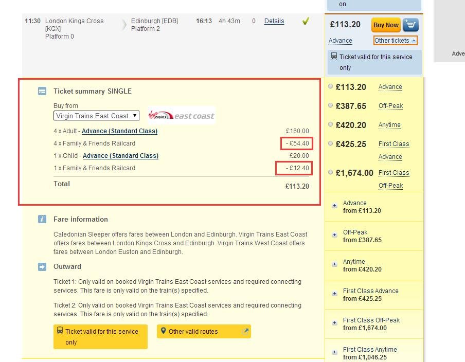The height and width of the screenshot is (362, 465).
Task: Expand the Off-Peak from £387.65 section
Action: [334, 235]
